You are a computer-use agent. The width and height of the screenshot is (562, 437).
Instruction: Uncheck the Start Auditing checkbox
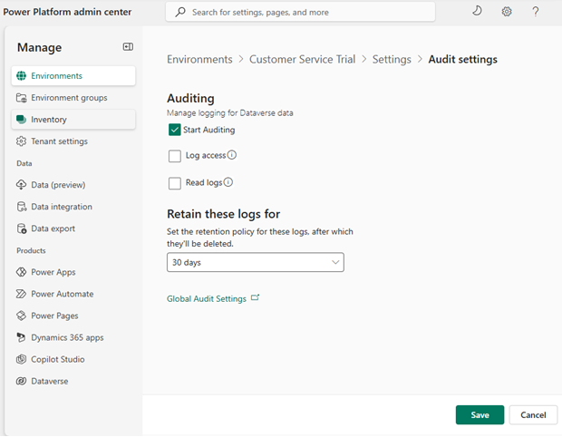pos(175,130)
